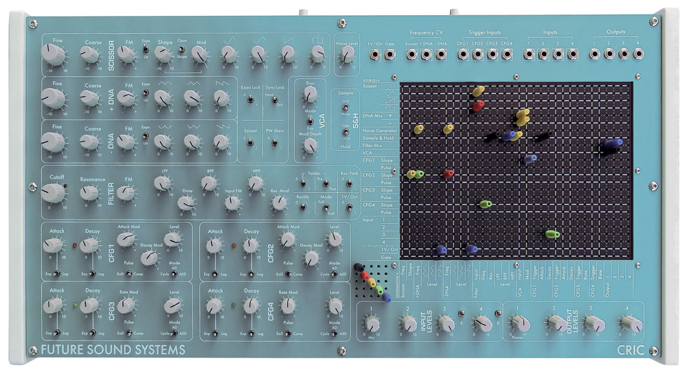
Task: Adjust the Scissor Shape knob
Action: tap(164, 55)
